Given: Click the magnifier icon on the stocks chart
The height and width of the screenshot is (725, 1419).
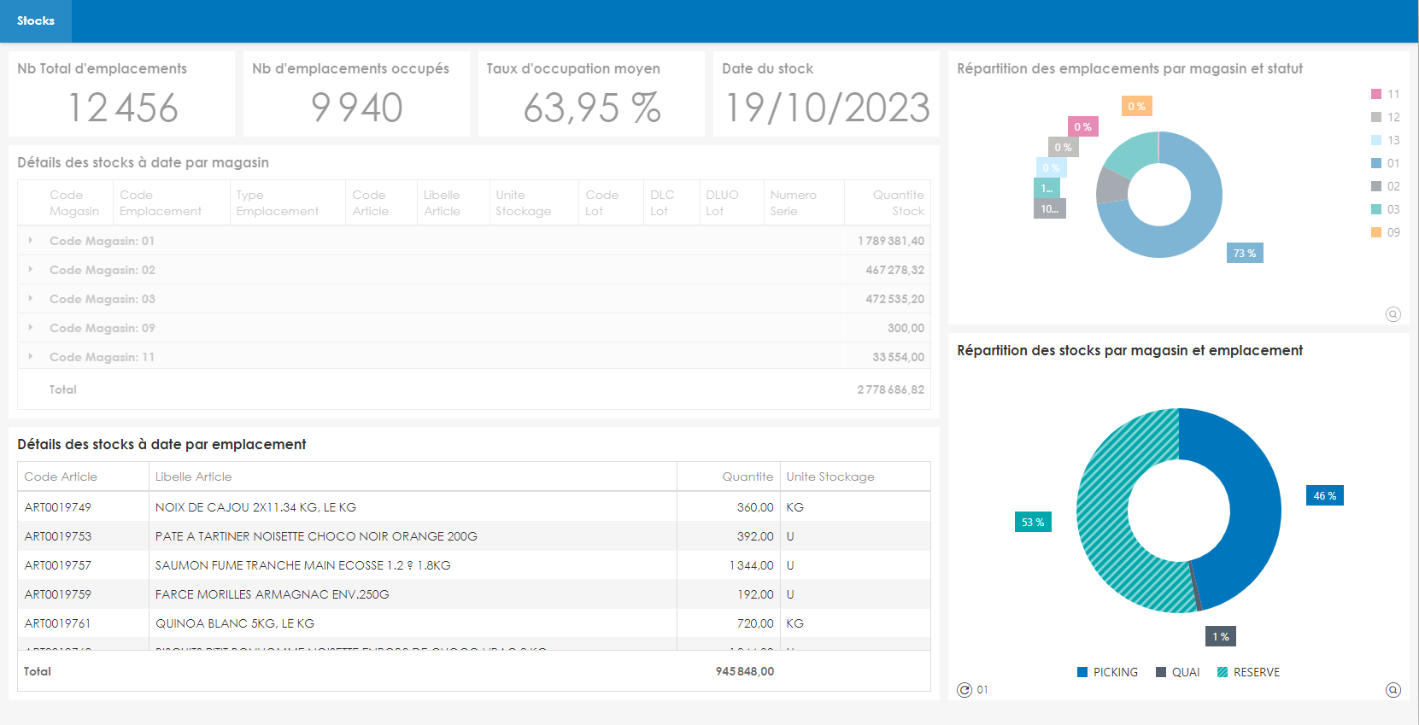Looking at the screenshot, I should click(1393, 690).
